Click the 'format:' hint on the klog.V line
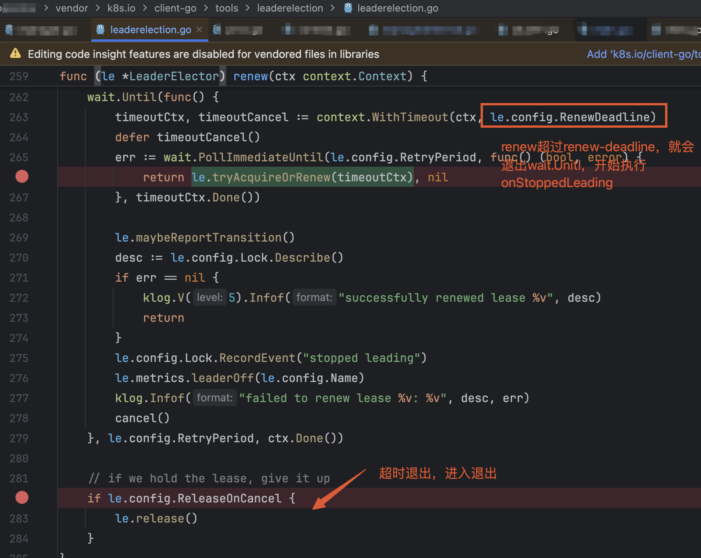 tap(314, 298)
